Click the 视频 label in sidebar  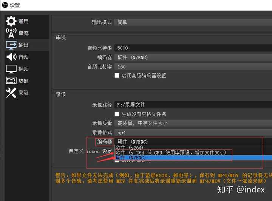coord(23,69)
